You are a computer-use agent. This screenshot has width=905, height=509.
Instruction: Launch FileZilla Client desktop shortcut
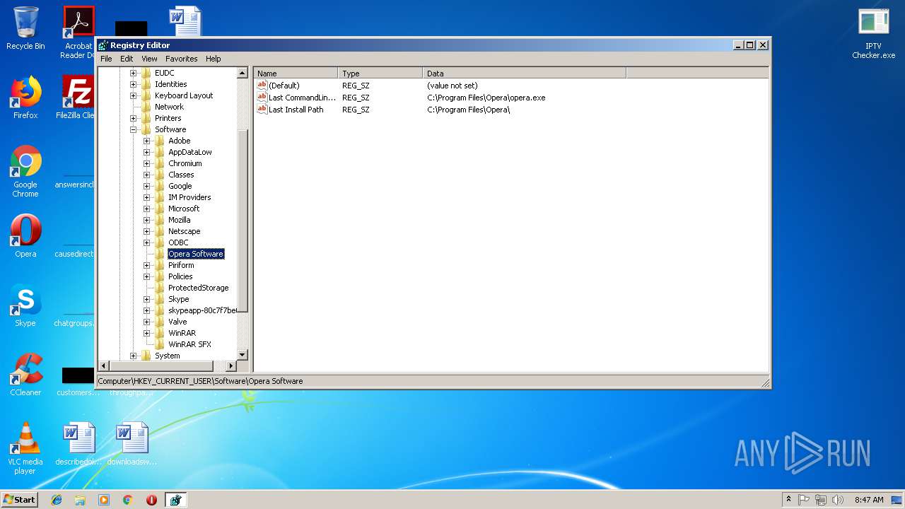pos(78,98)
